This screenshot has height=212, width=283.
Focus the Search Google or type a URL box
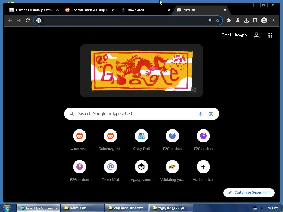(141, 114)
